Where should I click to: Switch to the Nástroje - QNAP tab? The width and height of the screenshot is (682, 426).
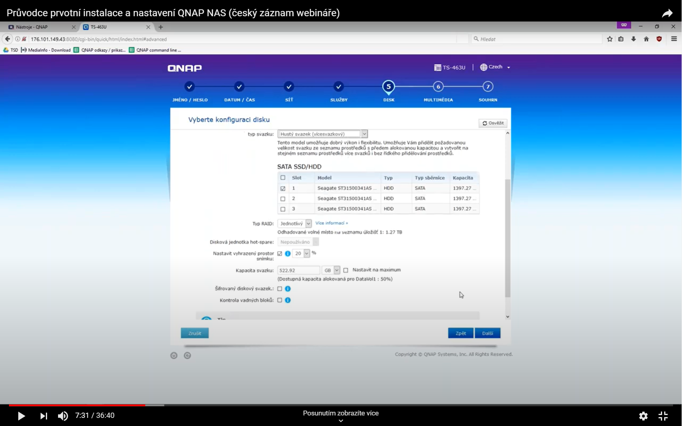point(40,27)
